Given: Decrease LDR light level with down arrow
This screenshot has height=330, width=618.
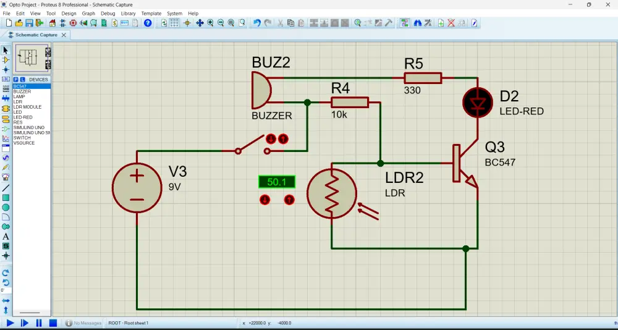Looking at the screenshot, I should 265,200.
